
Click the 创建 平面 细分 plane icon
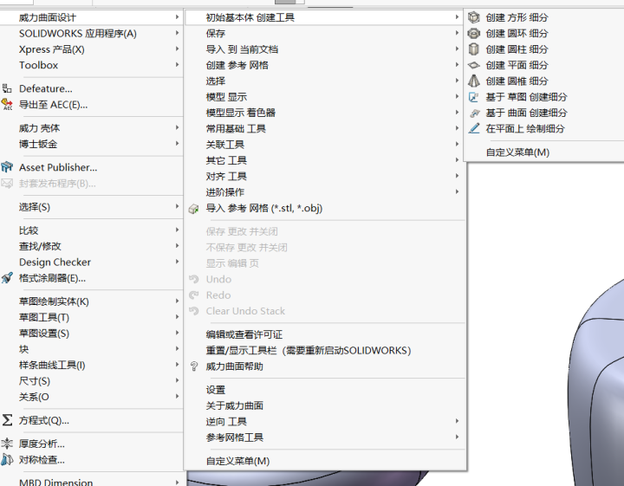(x=473, y=65)
